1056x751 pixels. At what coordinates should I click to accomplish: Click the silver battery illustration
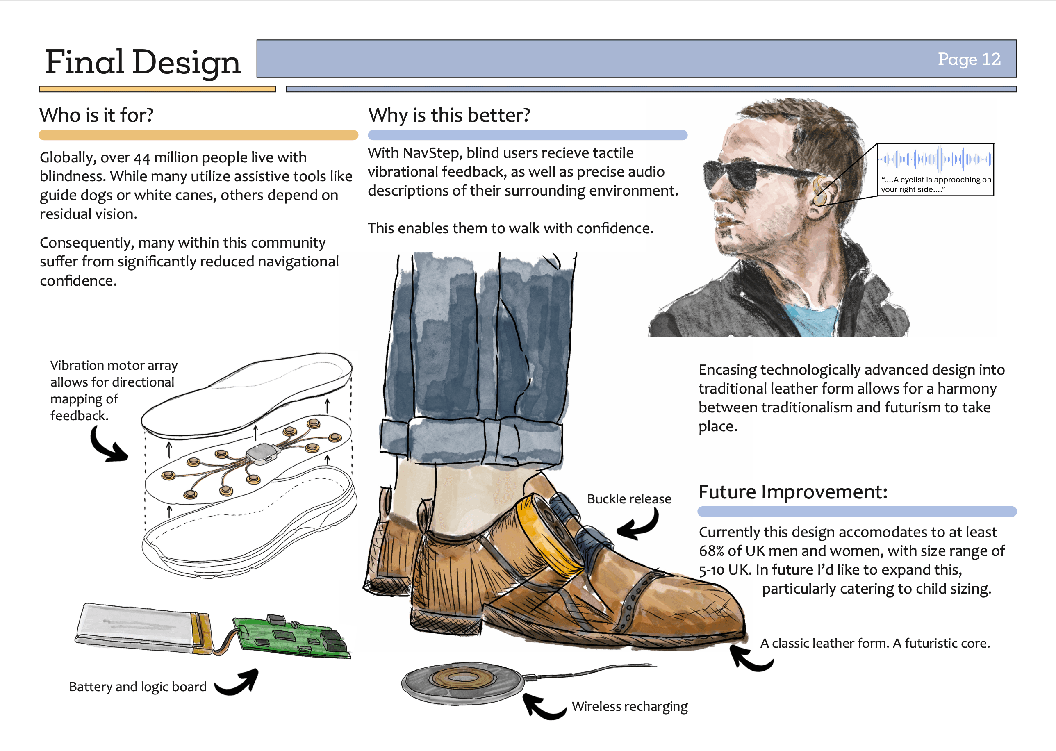pyautogui.click(x=143, y=629)
